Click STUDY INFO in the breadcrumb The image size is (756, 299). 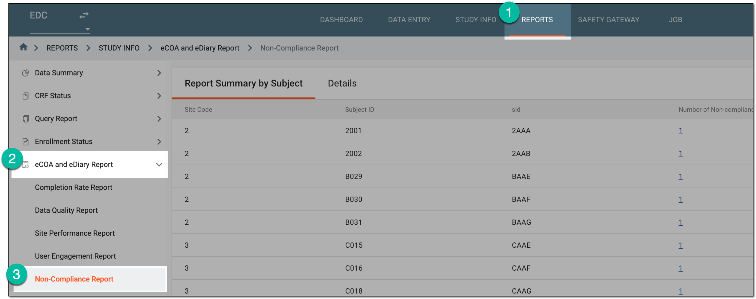[119, 48]
